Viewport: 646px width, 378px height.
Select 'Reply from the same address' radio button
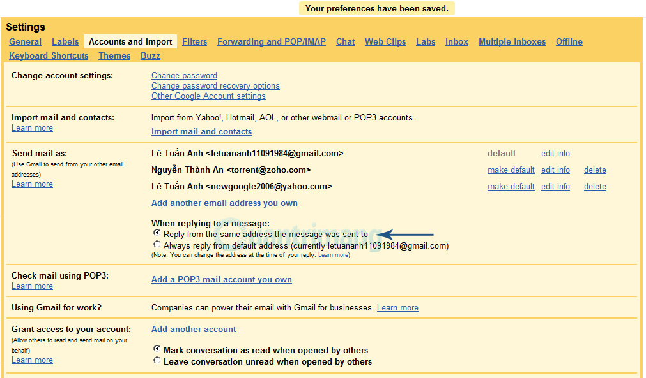[x=157, y=234]
